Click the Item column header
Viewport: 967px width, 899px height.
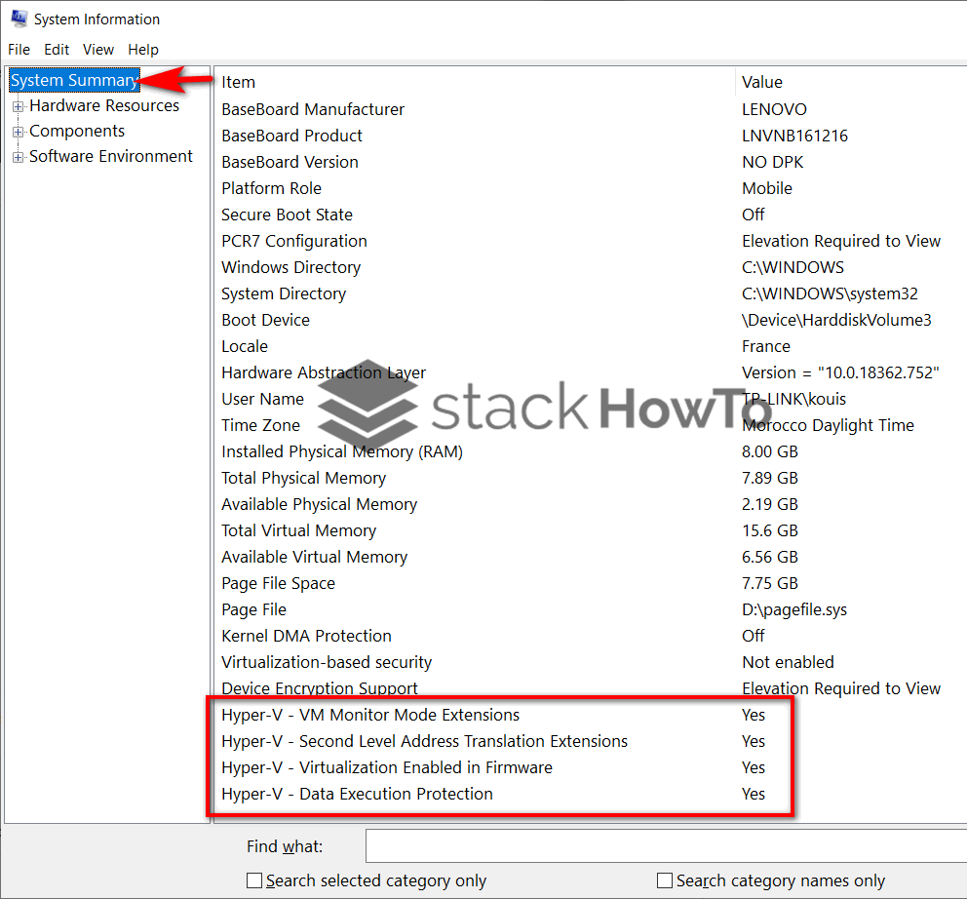tap(238, 82)
